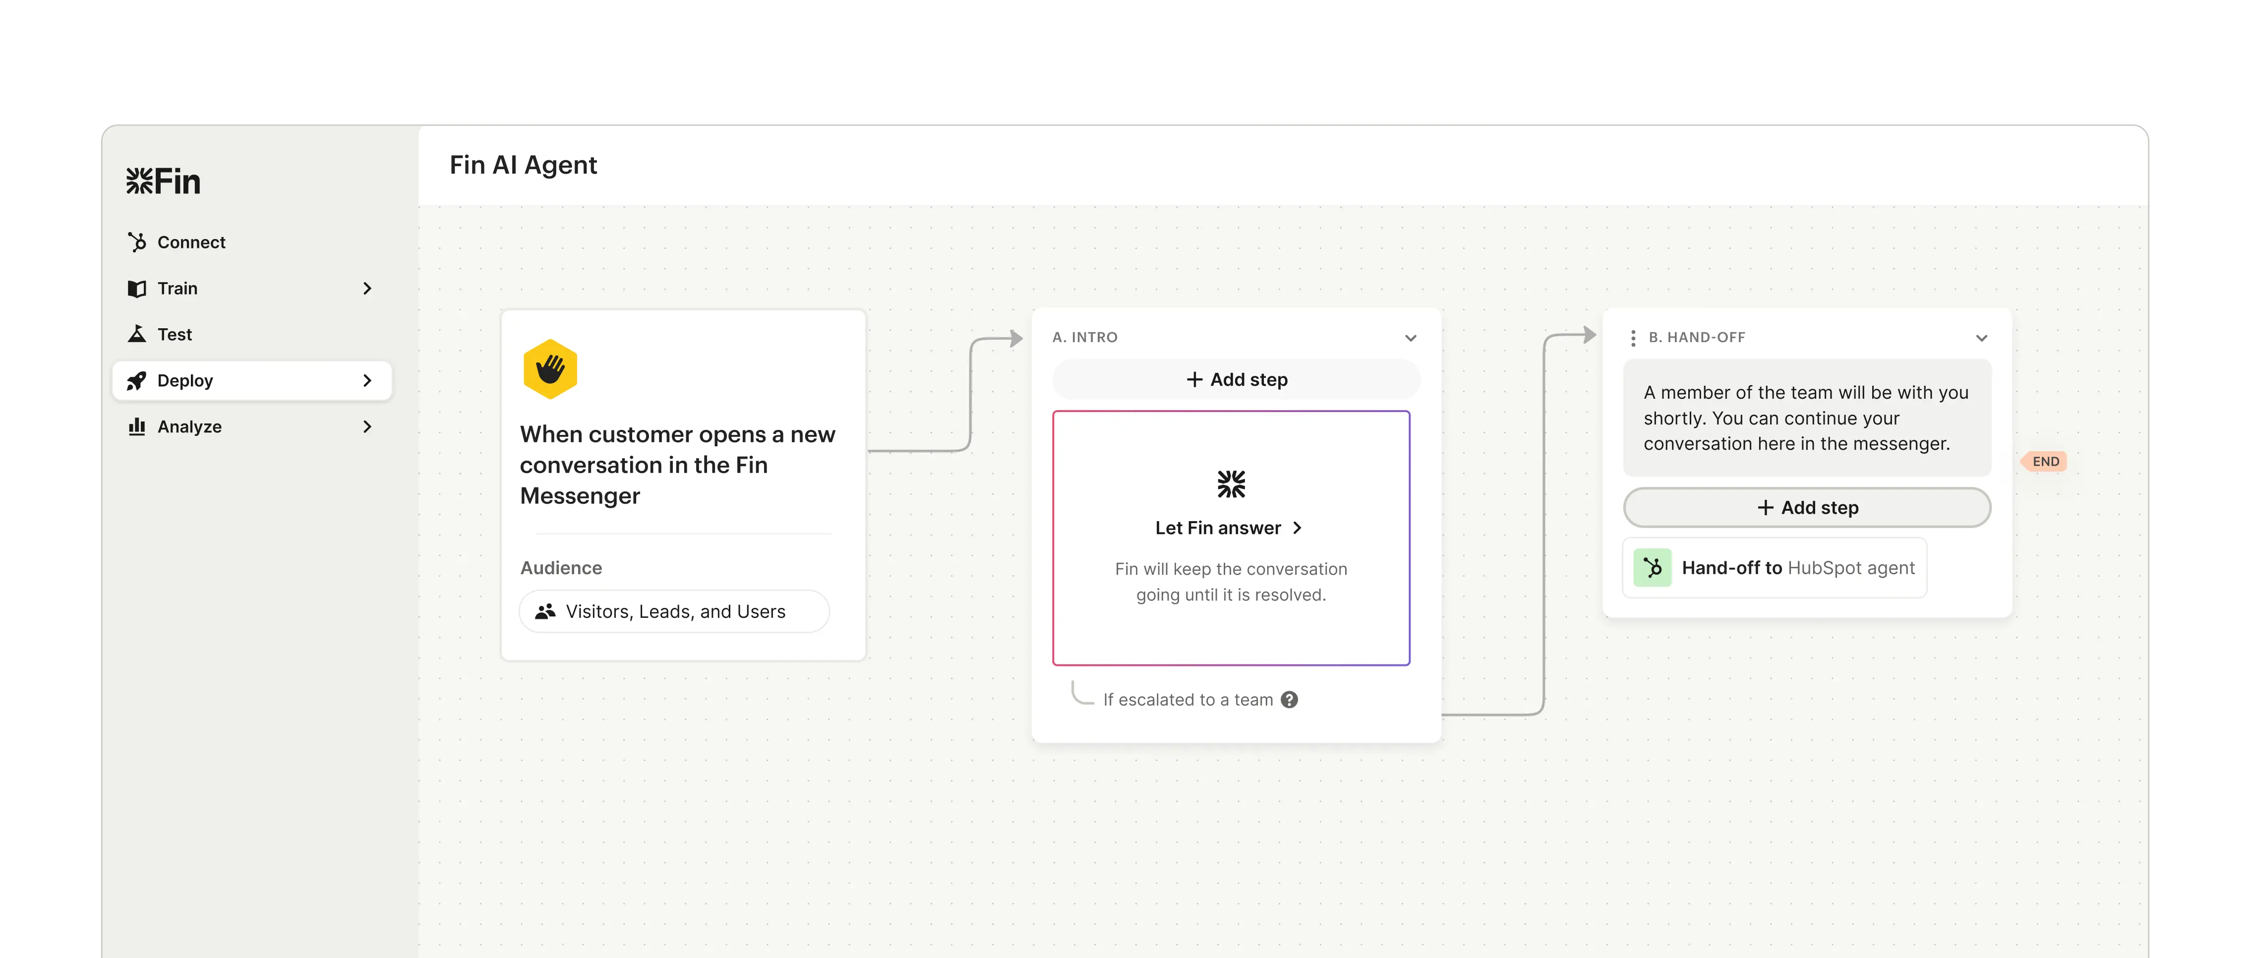Click the HubSpot icon on the hand-off step
This screenshot has height=958, width=2251.
tap(1653, 567)
